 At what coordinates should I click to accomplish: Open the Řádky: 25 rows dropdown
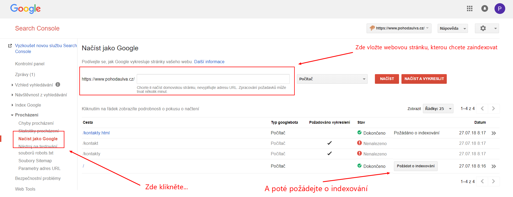(x=438, y=109)
